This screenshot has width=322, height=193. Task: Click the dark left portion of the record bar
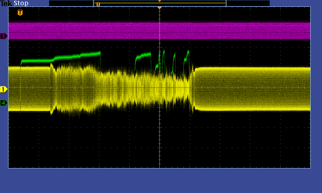tap(71, 3)
